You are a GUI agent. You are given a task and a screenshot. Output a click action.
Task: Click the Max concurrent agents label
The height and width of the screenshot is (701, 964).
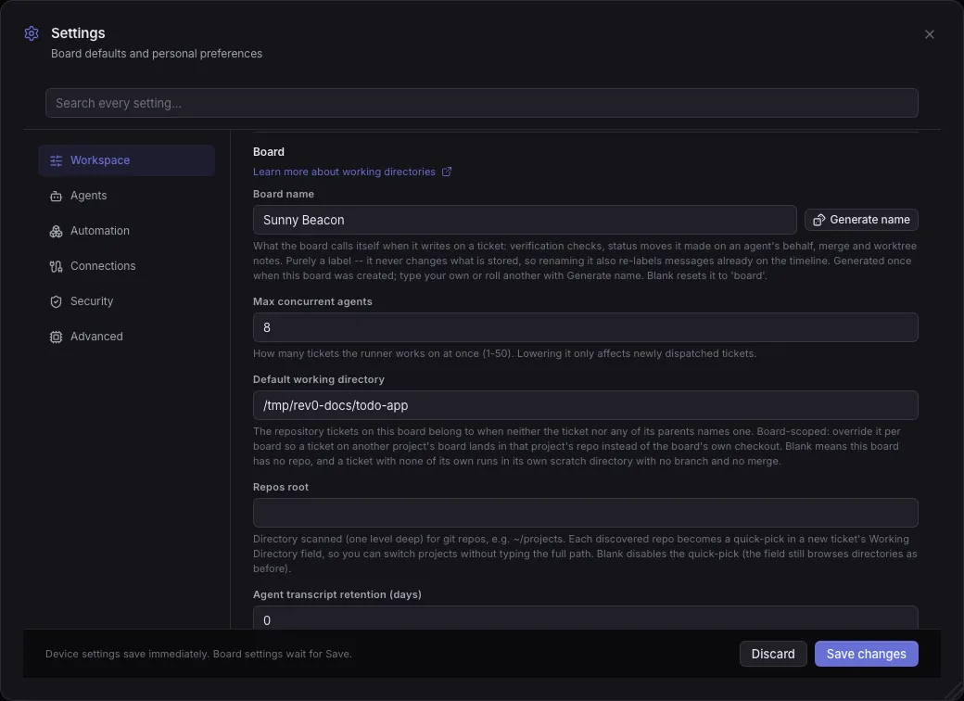(x=312, y=301)
